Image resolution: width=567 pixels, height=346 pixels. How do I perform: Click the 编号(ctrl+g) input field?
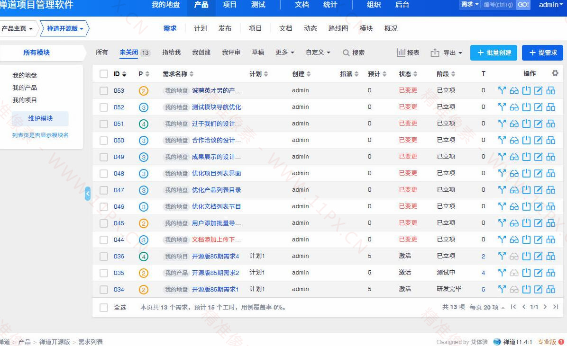(x=499, y=5)
